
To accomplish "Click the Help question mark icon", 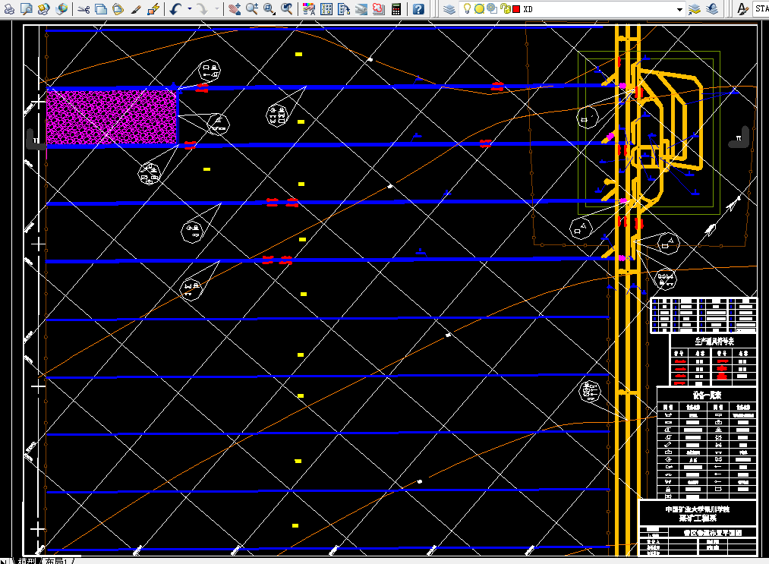I will 418,8.
